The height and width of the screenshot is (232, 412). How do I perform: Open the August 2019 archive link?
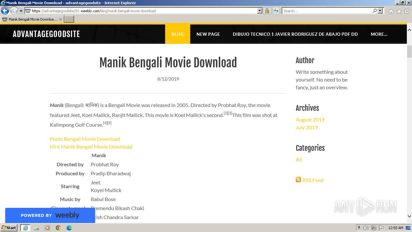click(x=310, y=120)
